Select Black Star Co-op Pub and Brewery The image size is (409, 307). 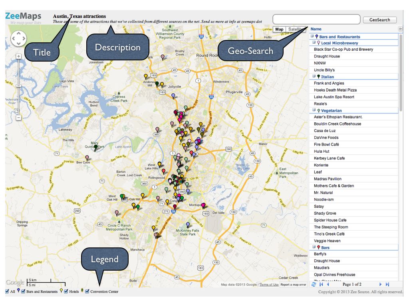pos(354,49)
